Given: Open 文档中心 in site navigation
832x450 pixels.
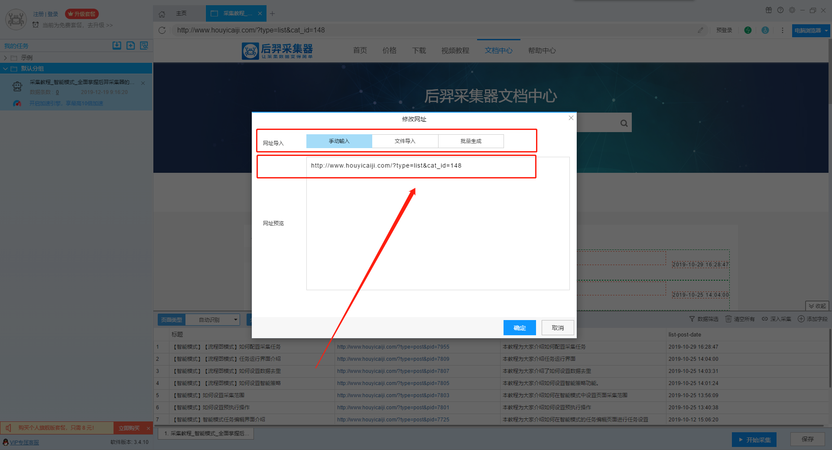Looking at the screenshot, I should (x=498, y=51).
